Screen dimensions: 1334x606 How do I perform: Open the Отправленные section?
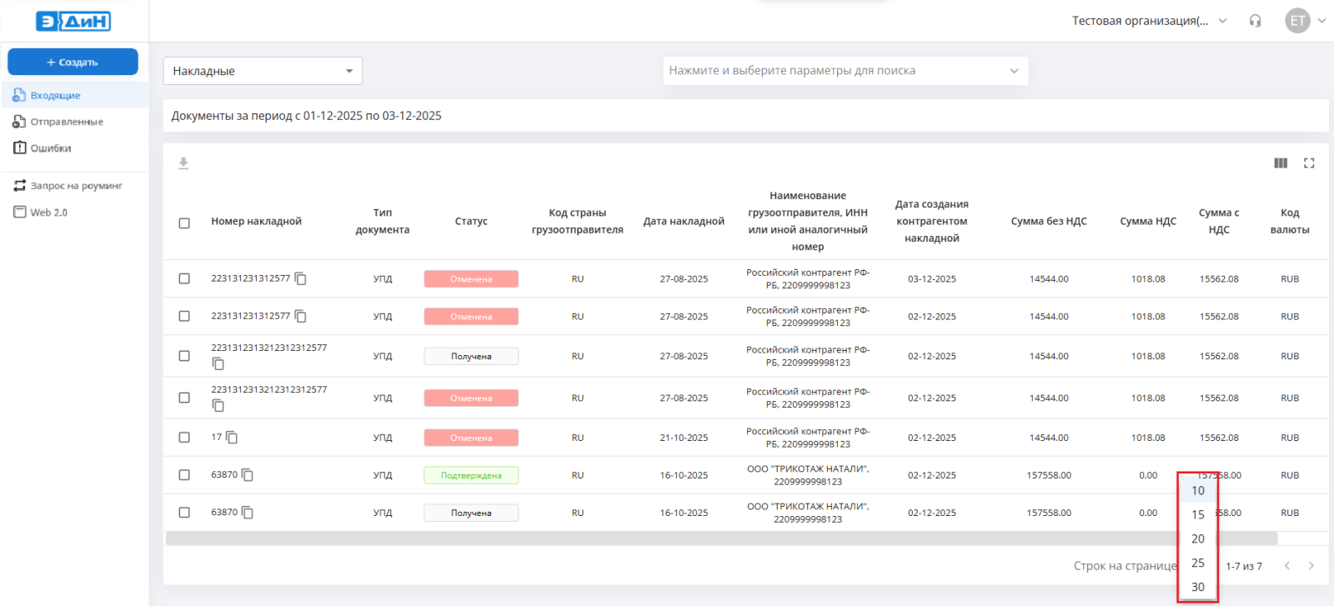pyautogui.click(x=67, y=122)
